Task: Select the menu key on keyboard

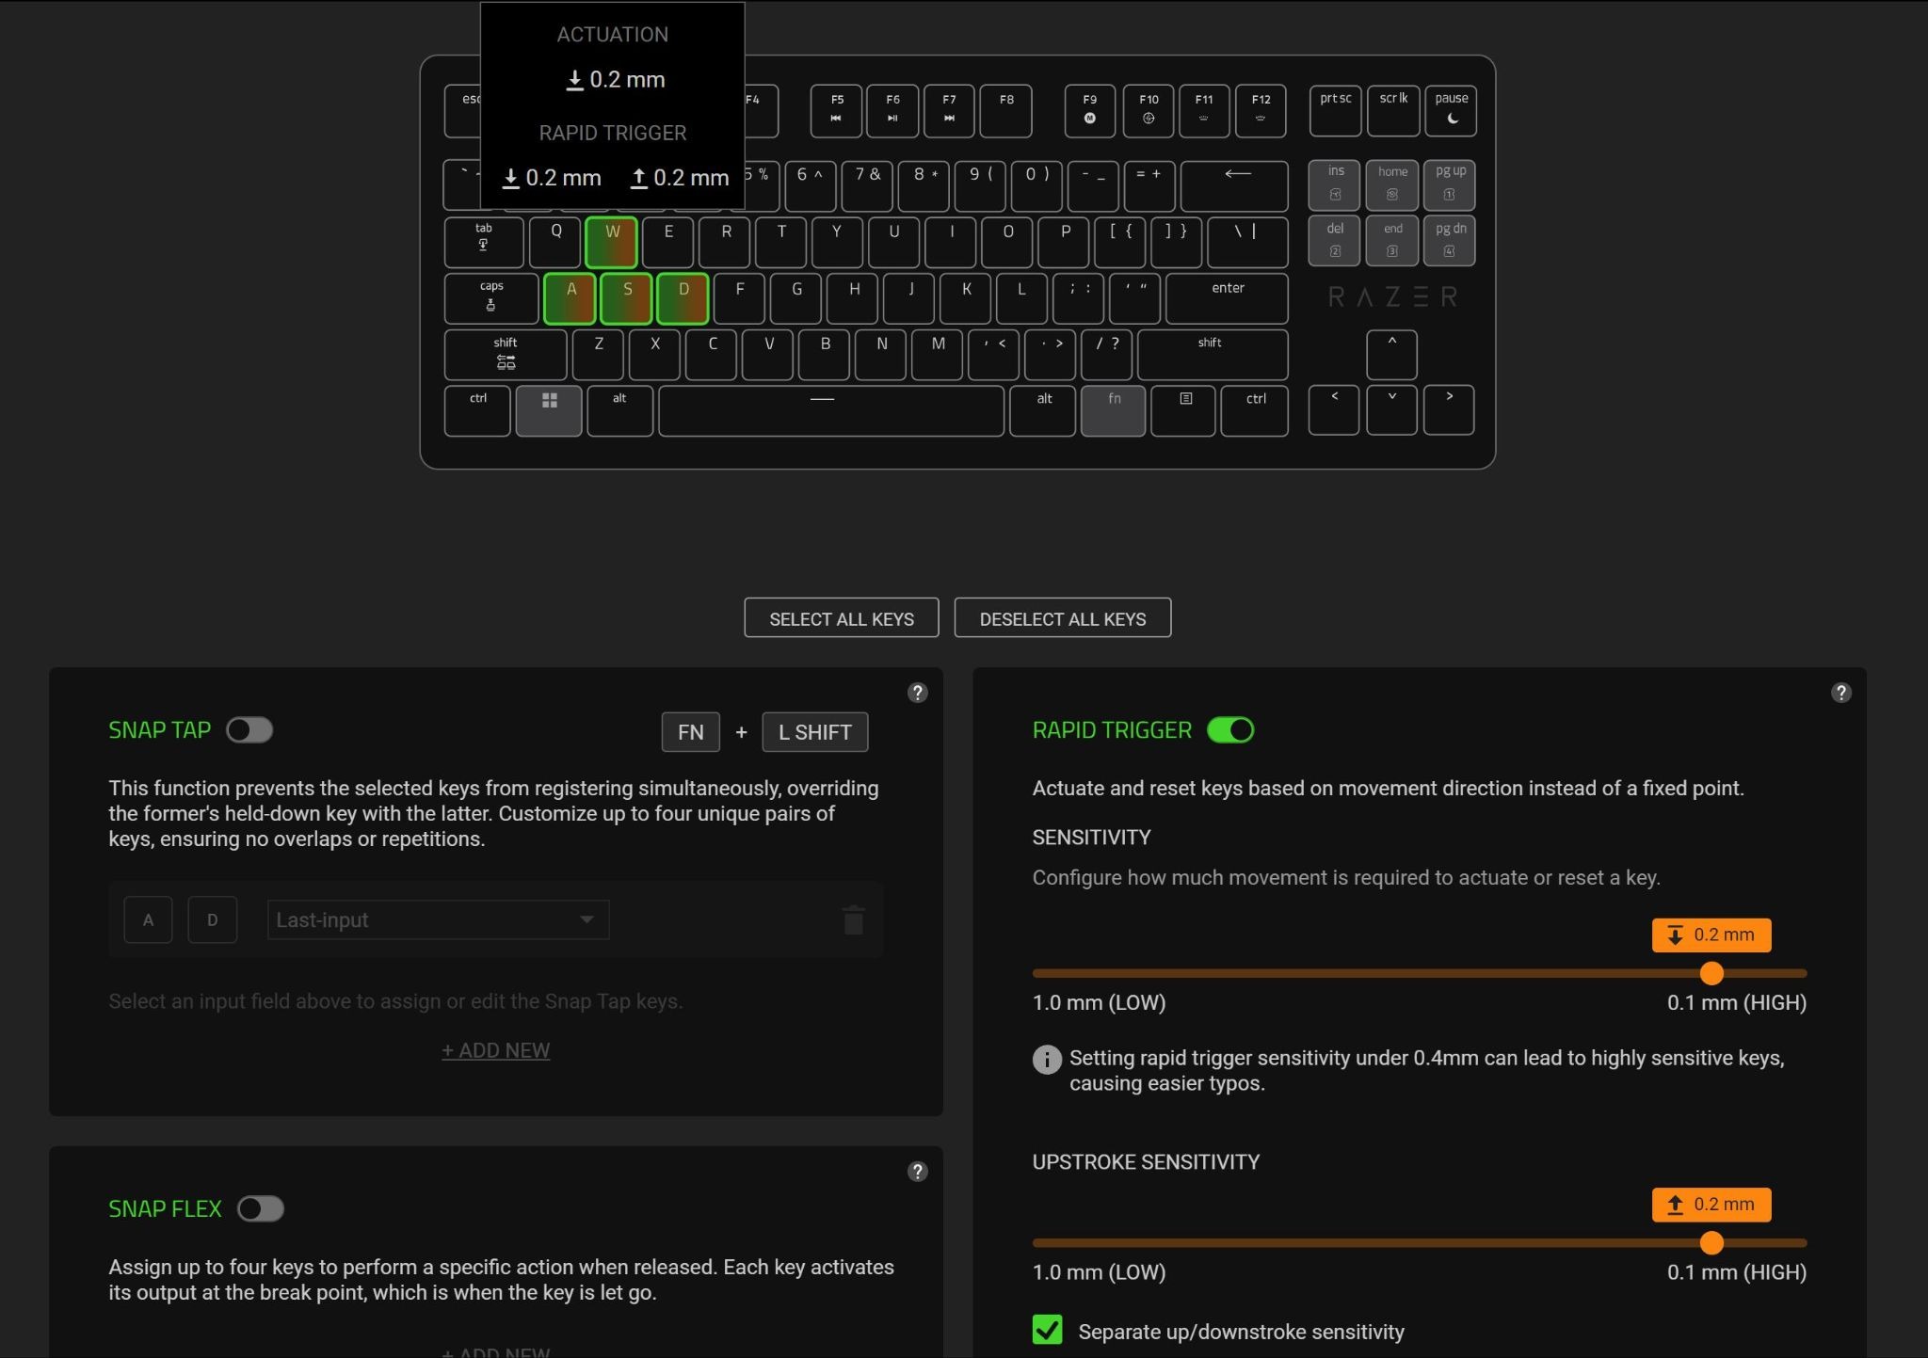Action: tap(1183, 410)
